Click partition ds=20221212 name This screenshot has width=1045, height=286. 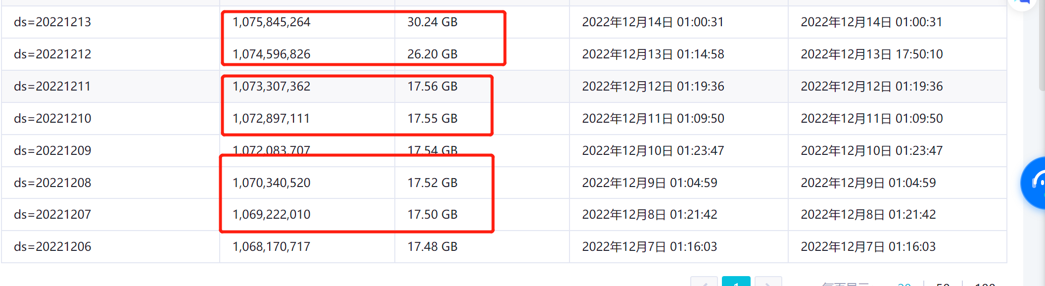click(x=52, y=54)
